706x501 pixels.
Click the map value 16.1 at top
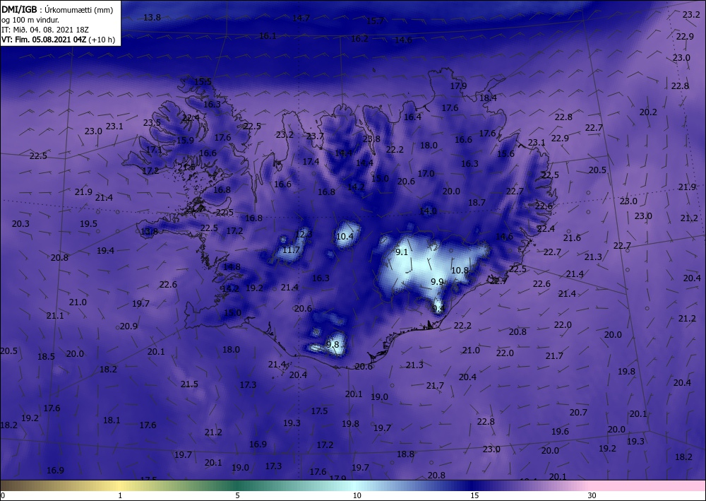(x=268, y=35)
